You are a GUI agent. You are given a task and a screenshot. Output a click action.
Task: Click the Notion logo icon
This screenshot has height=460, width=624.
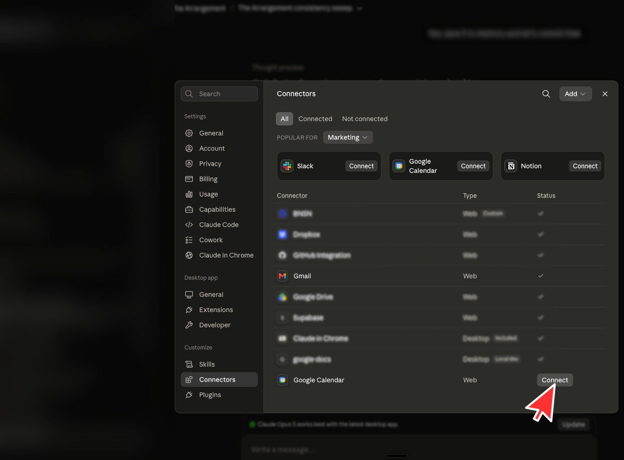[511, 166]
